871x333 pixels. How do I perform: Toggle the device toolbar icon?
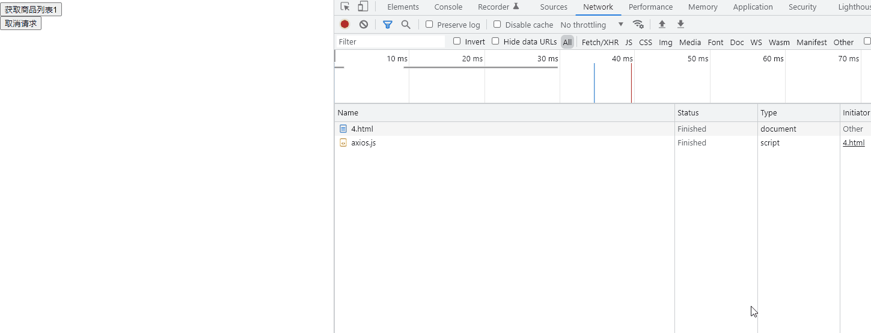pos(363,7)
